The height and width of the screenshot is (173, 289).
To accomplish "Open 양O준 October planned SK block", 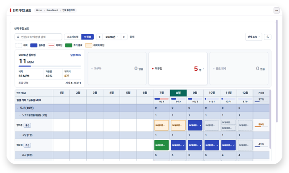I will coord(212,125).
